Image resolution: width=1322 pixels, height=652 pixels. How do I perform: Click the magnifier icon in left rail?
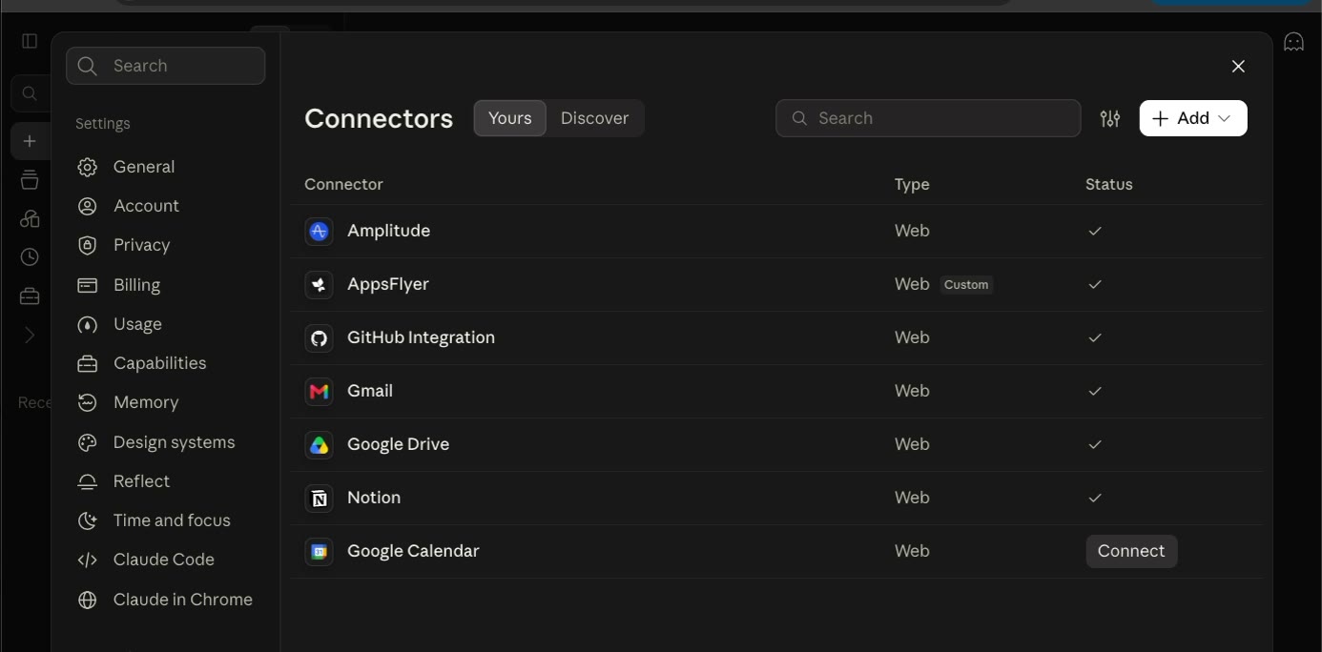30,93
